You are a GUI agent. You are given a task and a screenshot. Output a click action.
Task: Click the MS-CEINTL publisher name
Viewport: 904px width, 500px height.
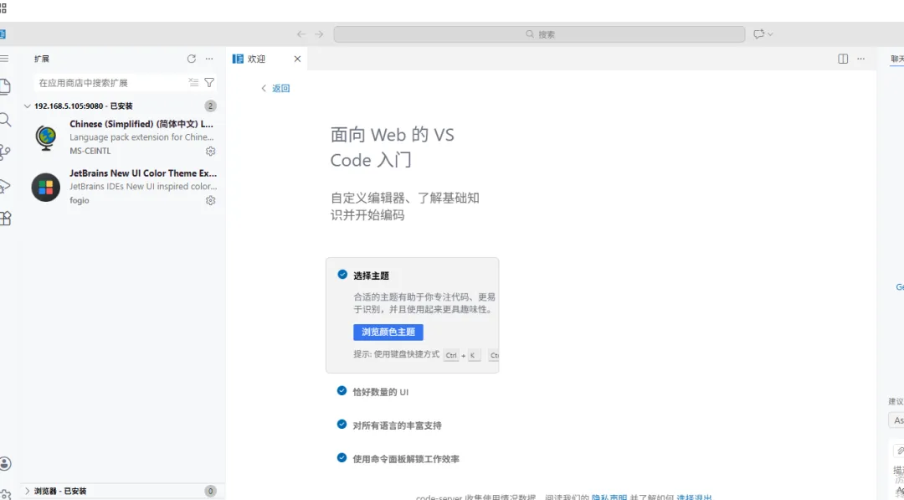[90, 151]
